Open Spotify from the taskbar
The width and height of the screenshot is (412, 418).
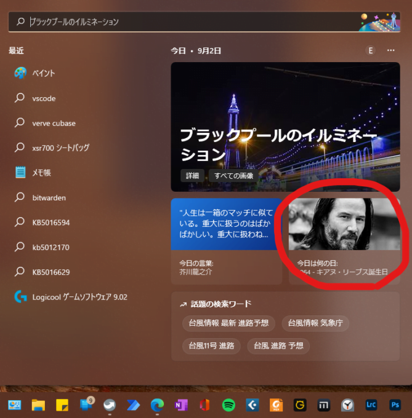tap(228, 404)
